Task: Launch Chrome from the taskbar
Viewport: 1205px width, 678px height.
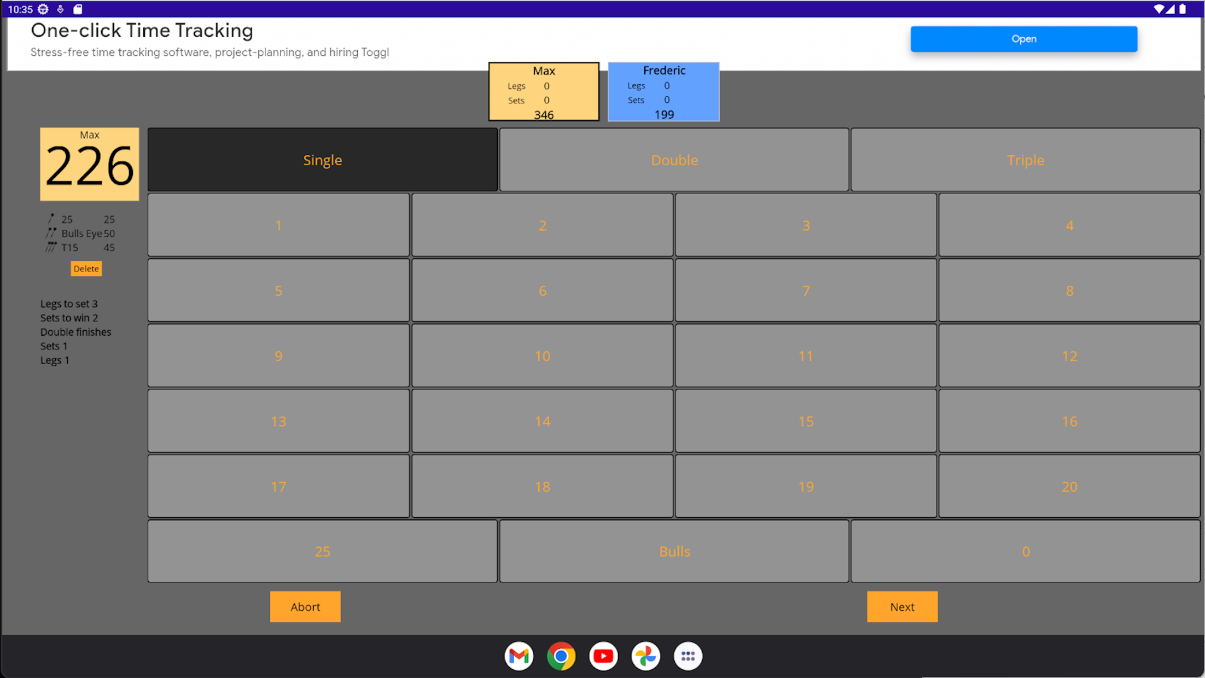Action: tap(561, 656)
